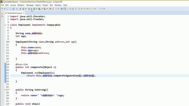This screenshot has height=106, width=189.
Task: Click 'this.age=age;' statement on line 13
Action: [30, 50]
